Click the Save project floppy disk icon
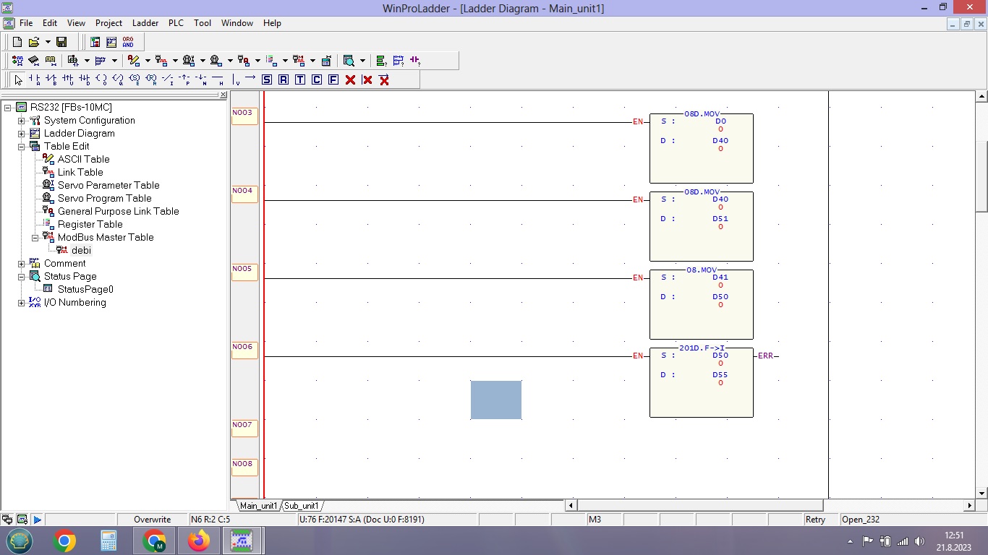 pos(61,43)
